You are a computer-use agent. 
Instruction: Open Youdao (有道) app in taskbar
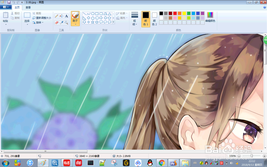click(x=67, y=163)
